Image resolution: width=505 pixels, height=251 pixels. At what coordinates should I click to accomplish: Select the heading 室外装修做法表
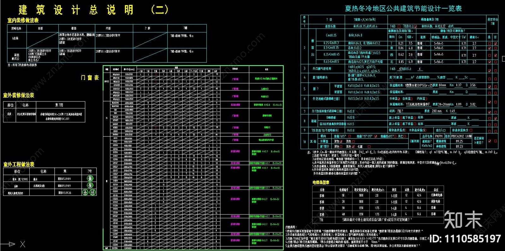pos(19,95)
